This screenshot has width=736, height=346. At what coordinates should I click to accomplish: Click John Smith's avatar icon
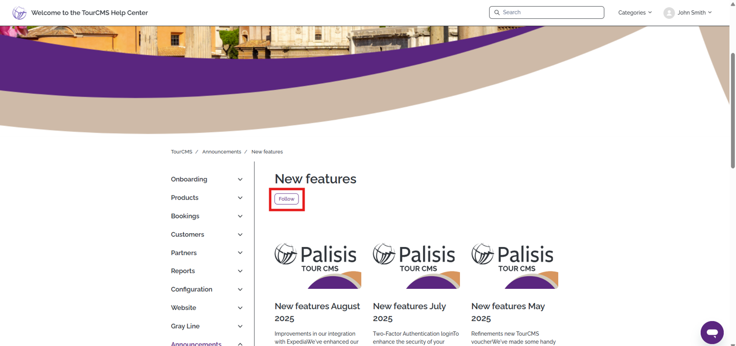coord(669,13)
